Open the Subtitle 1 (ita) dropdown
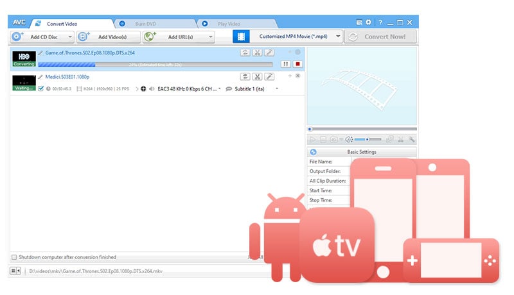 point(277,88)
